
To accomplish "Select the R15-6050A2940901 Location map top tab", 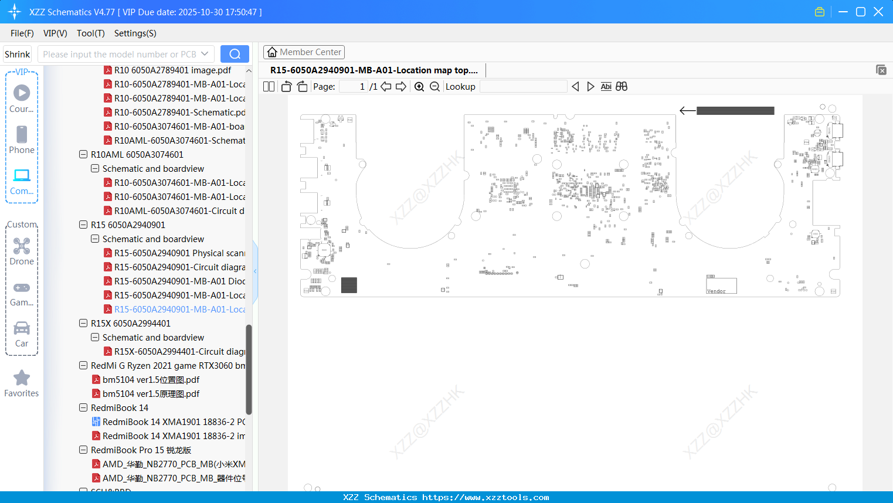I will point(374,70).
